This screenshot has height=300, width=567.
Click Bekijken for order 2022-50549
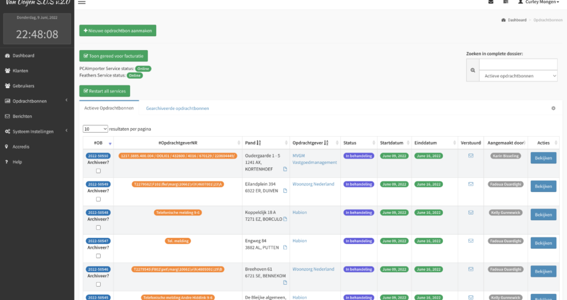[543, 186]
